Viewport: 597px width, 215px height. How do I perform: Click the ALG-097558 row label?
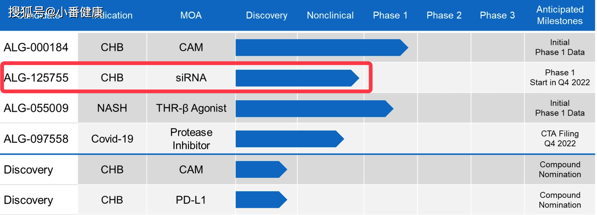pos(36,139)
